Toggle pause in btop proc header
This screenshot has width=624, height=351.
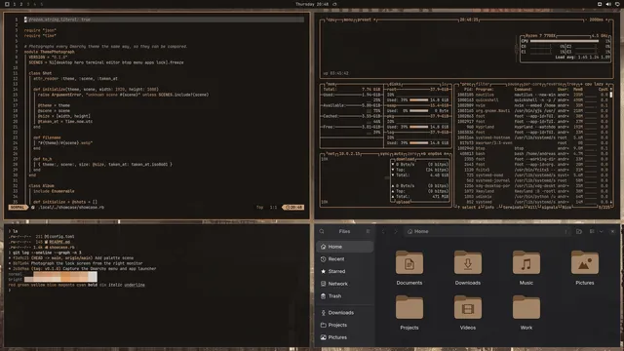(x=514, y=84)
